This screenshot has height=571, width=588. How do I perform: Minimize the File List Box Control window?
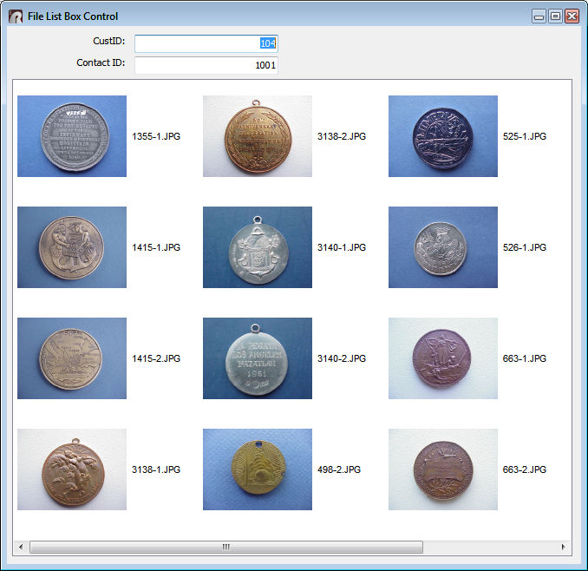click(x=539, y=16)
